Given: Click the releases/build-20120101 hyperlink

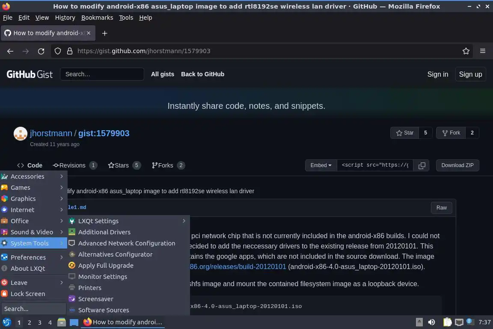Looking at the screenshot, I should [238, 266].
